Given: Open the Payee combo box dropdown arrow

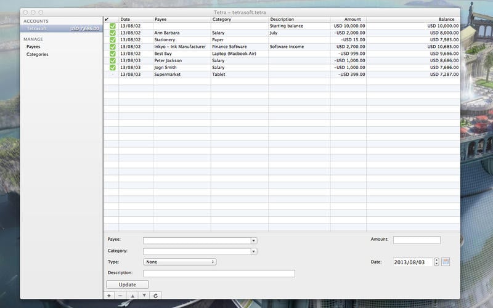Looking at the screenshot, I should [254, 241].
